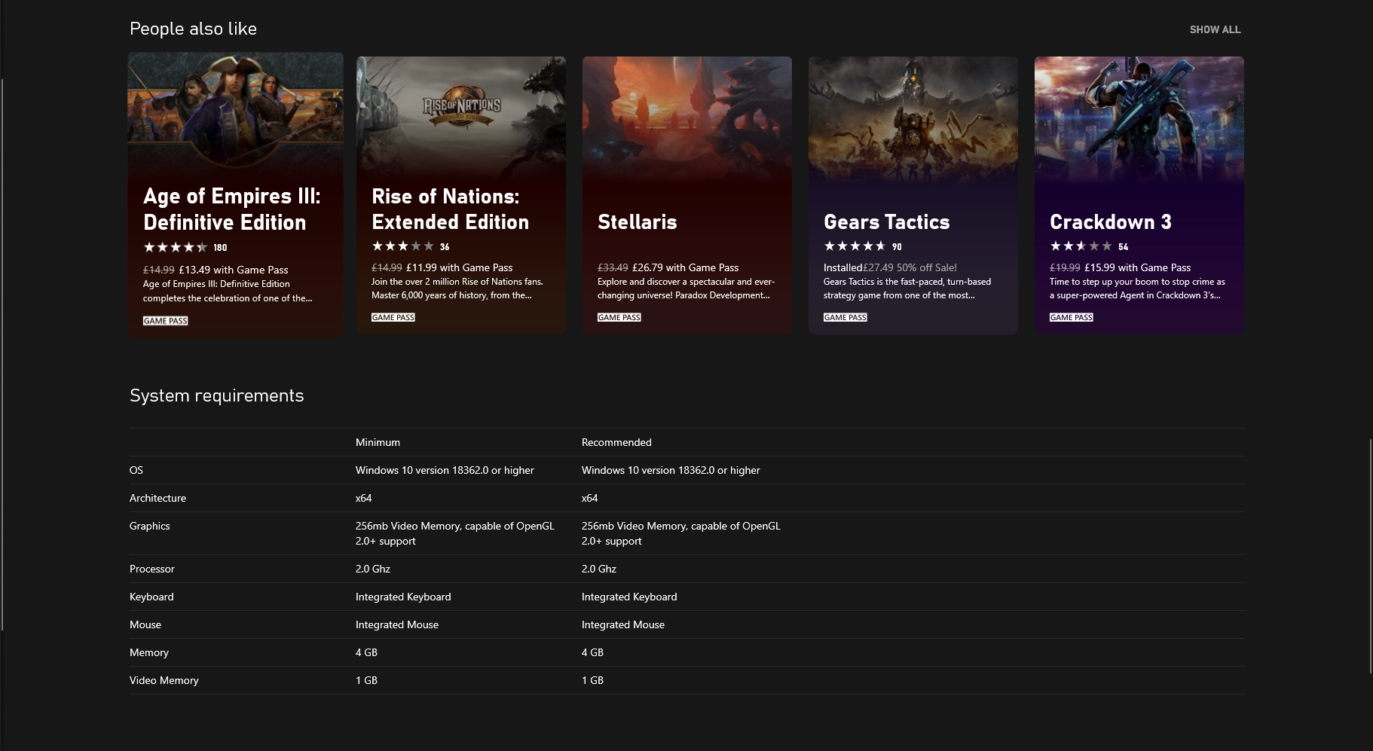Click the People also like heading
Image resolution: width=1373 pixels, height=751 pixels.
(193, 29)
